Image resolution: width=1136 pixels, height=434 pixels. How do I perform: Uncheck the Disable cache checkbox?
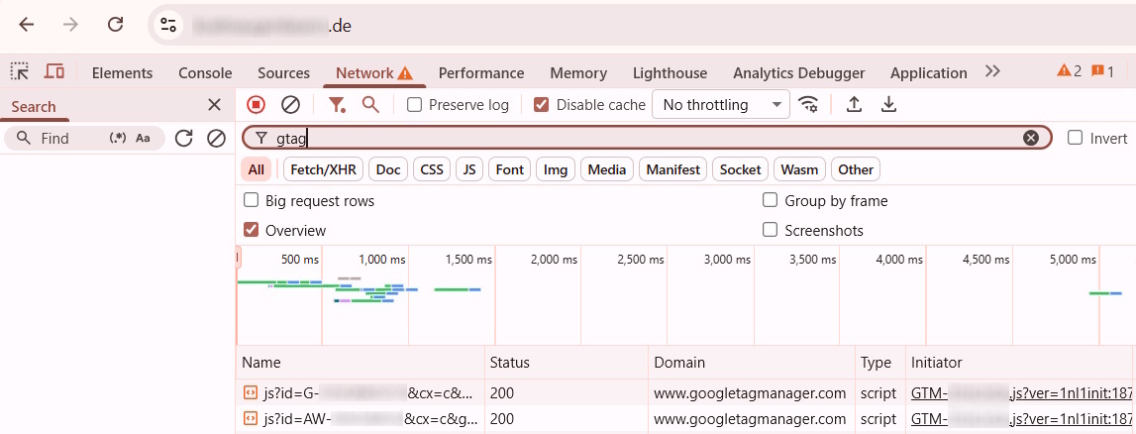tap(542, 105)
